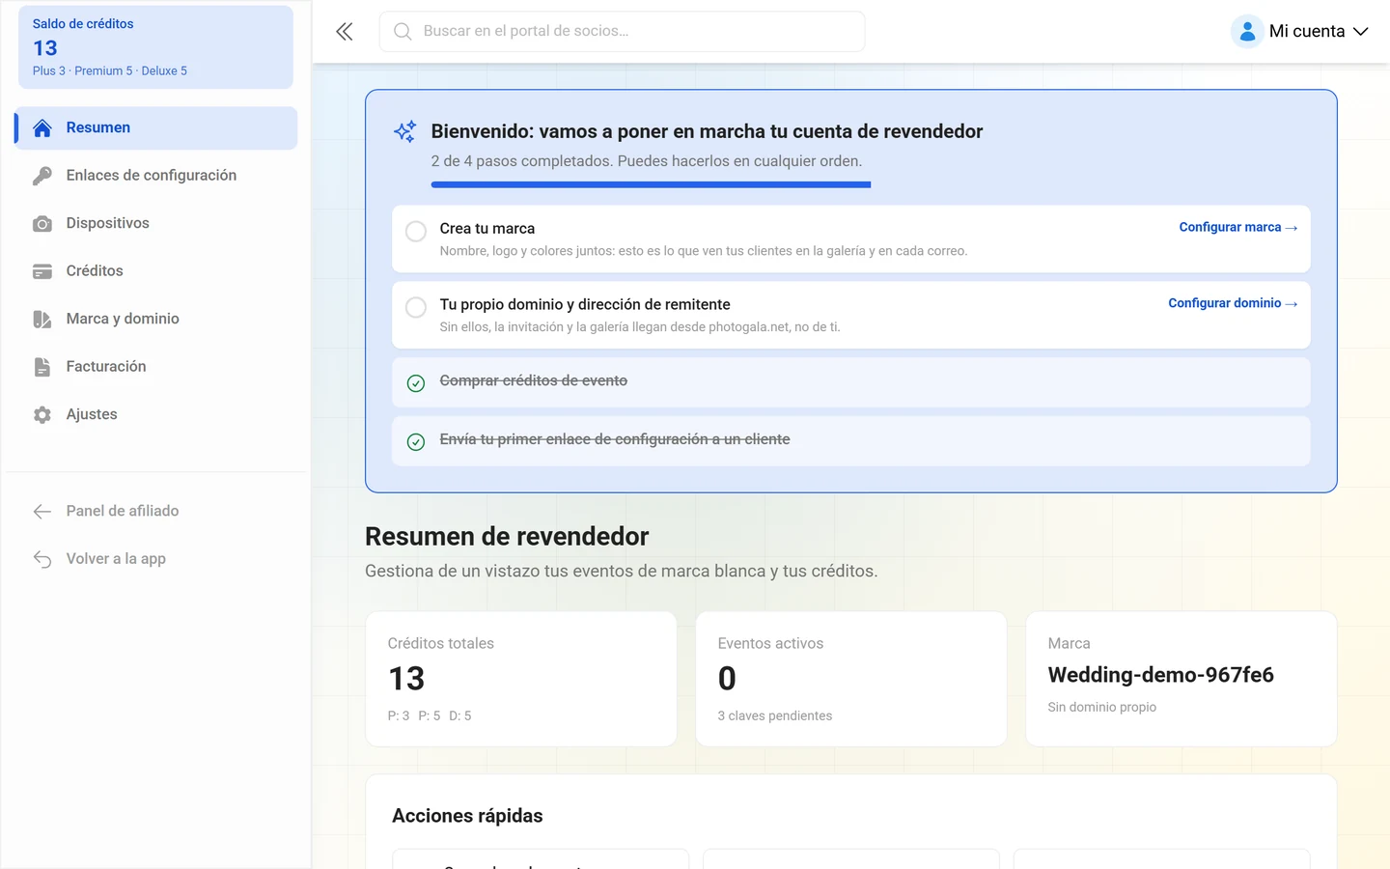Screen dimensions: 1390x869
Task: Click the Envía tu primer enlace step text
Action: coord(615,440)
